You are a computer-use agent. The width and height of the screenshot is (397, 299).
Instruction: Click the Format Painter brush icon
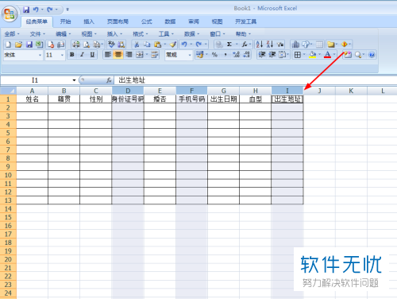point(173,45)
